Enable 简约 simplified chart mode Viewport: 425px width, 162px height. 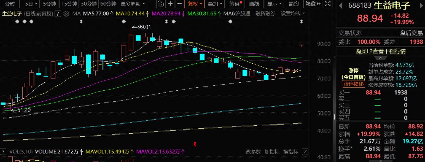coord(293,4)
